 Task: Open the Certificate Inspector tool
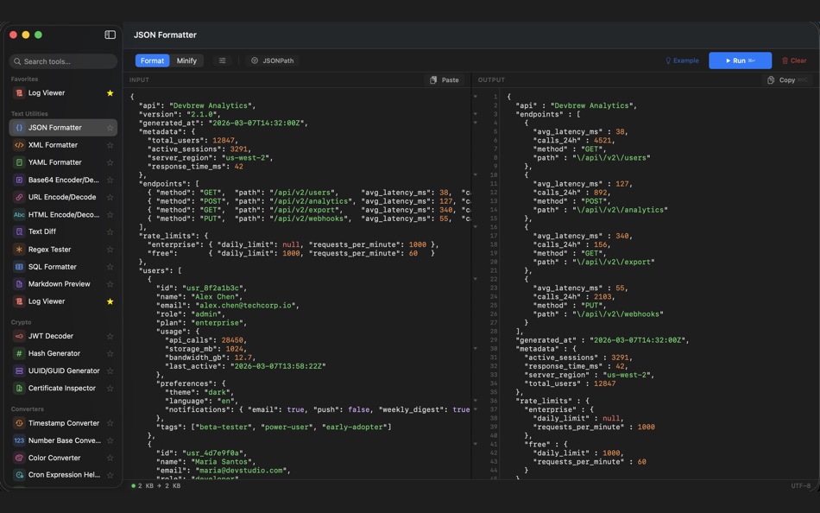60,388
